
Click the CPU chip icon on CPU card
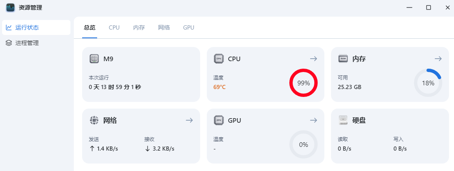click(218, 59)
